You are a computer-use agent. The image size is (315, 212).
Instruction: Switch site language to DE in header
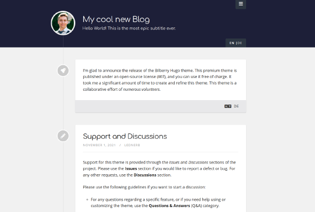[240, 43]
